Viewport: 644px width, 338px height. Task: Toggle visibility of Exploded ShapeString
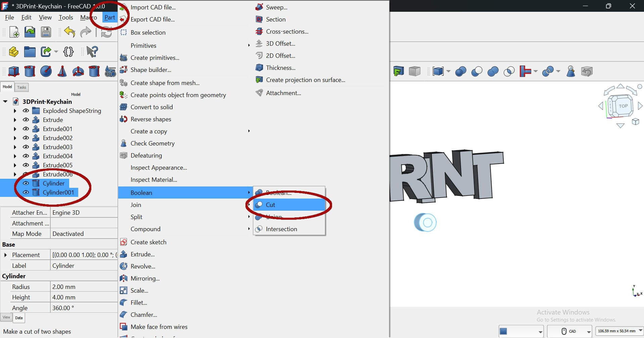tap(26, 111)
